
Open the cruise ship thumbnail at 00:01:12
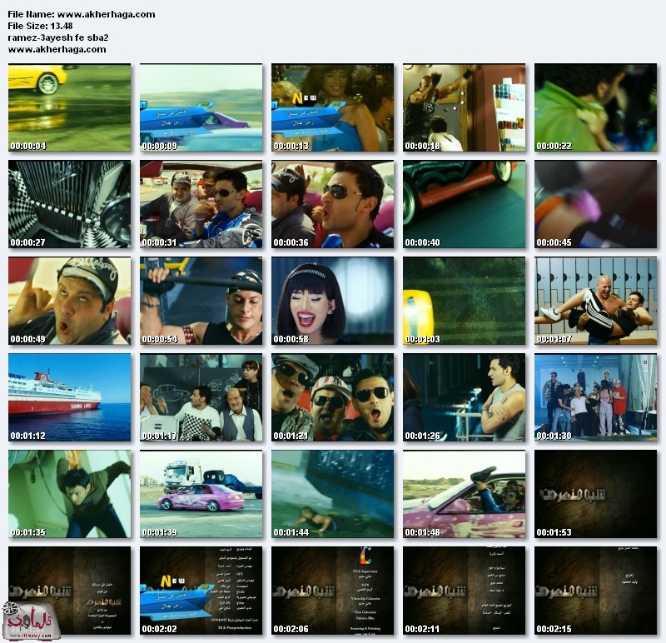tap(70, 397)
